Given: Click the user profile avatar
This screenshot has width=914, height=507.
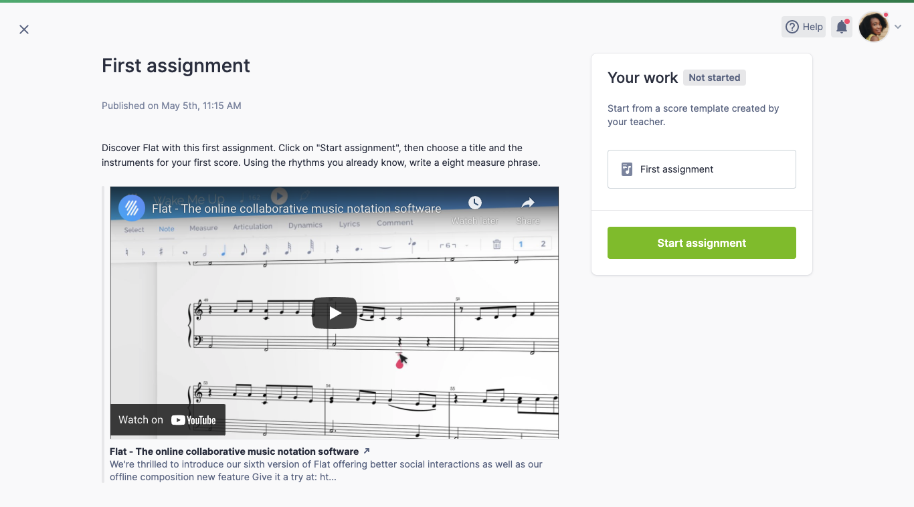Looking at the screenshot, I should (x=873, y=27).
